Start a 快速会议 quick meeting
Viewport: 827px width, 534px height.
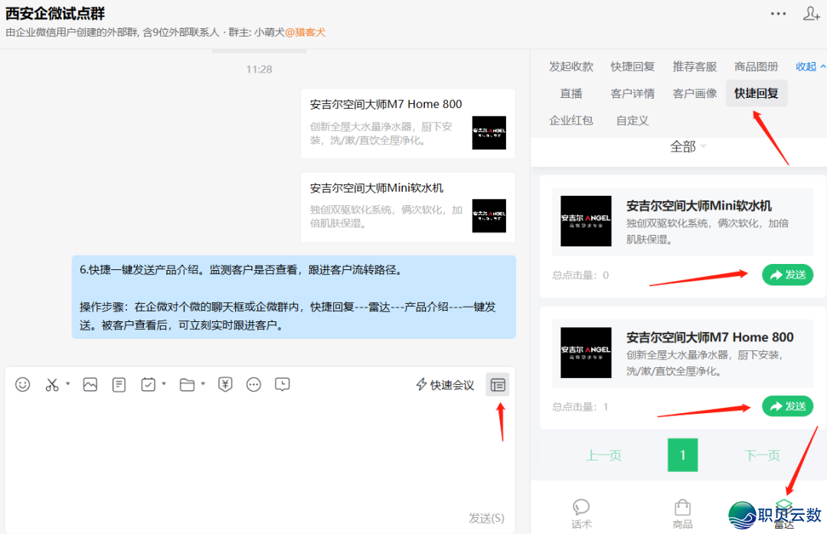tap(446, 386)
